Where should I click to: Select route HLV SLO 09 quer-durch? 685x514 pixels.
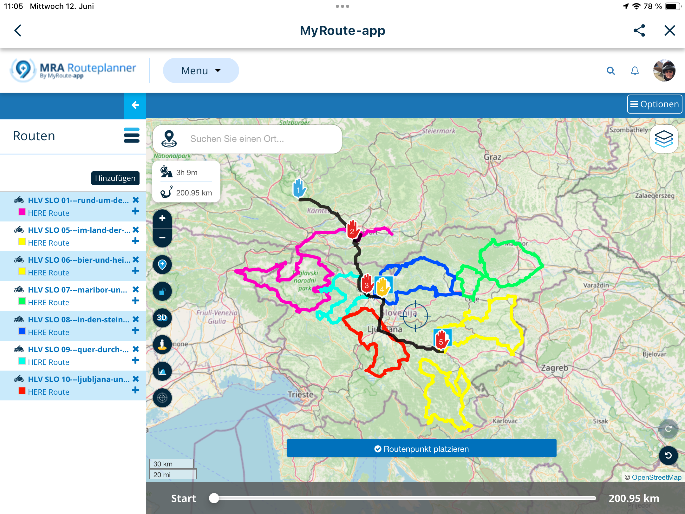click(78, 349)
